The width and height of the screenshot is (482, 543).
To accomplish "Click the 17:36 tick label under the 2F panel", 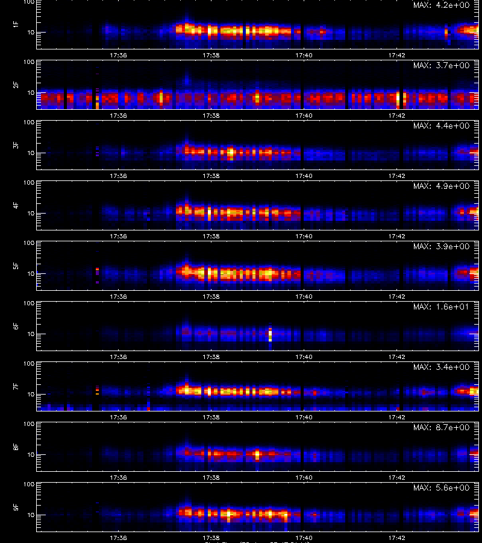I will (x=118, y=115).
